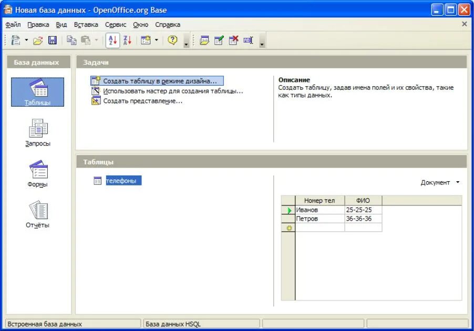Click the app icon in title bar

(8, 9)
